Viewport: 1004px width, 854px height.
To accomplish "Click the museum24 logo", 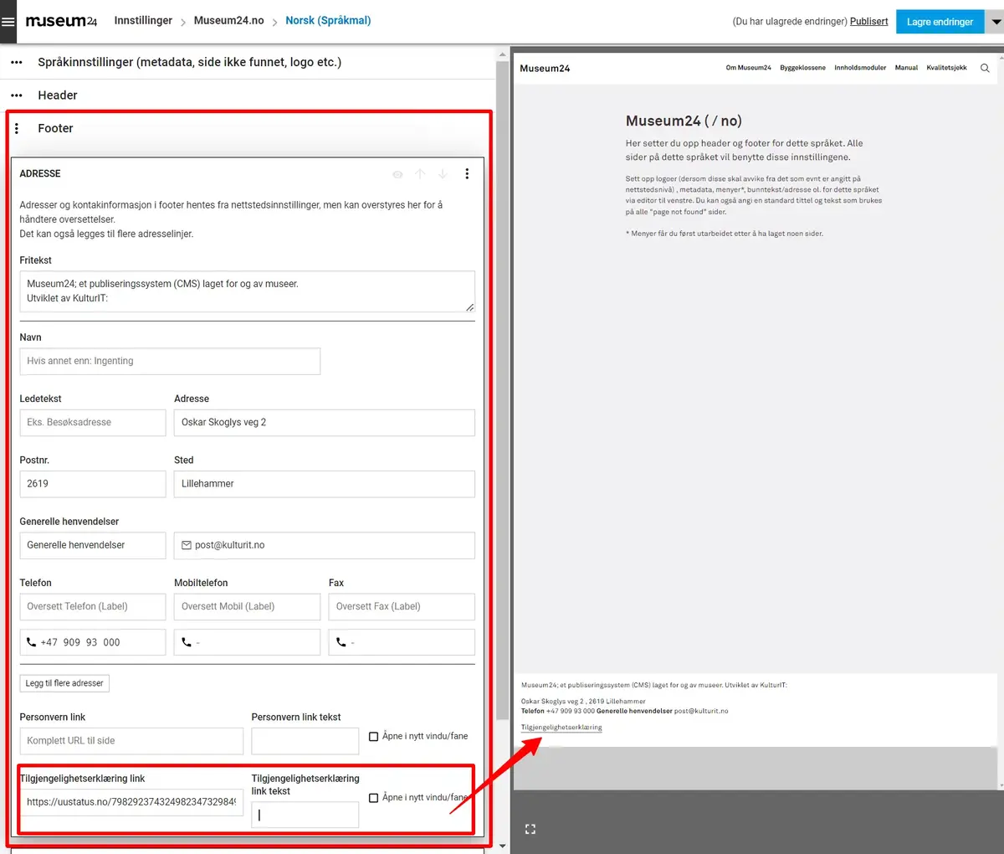I will 61,21.
